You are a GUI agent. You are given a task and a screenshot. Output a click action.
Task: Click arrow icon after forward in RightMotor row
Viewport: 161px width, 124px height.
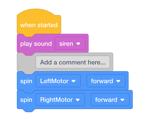123,100
